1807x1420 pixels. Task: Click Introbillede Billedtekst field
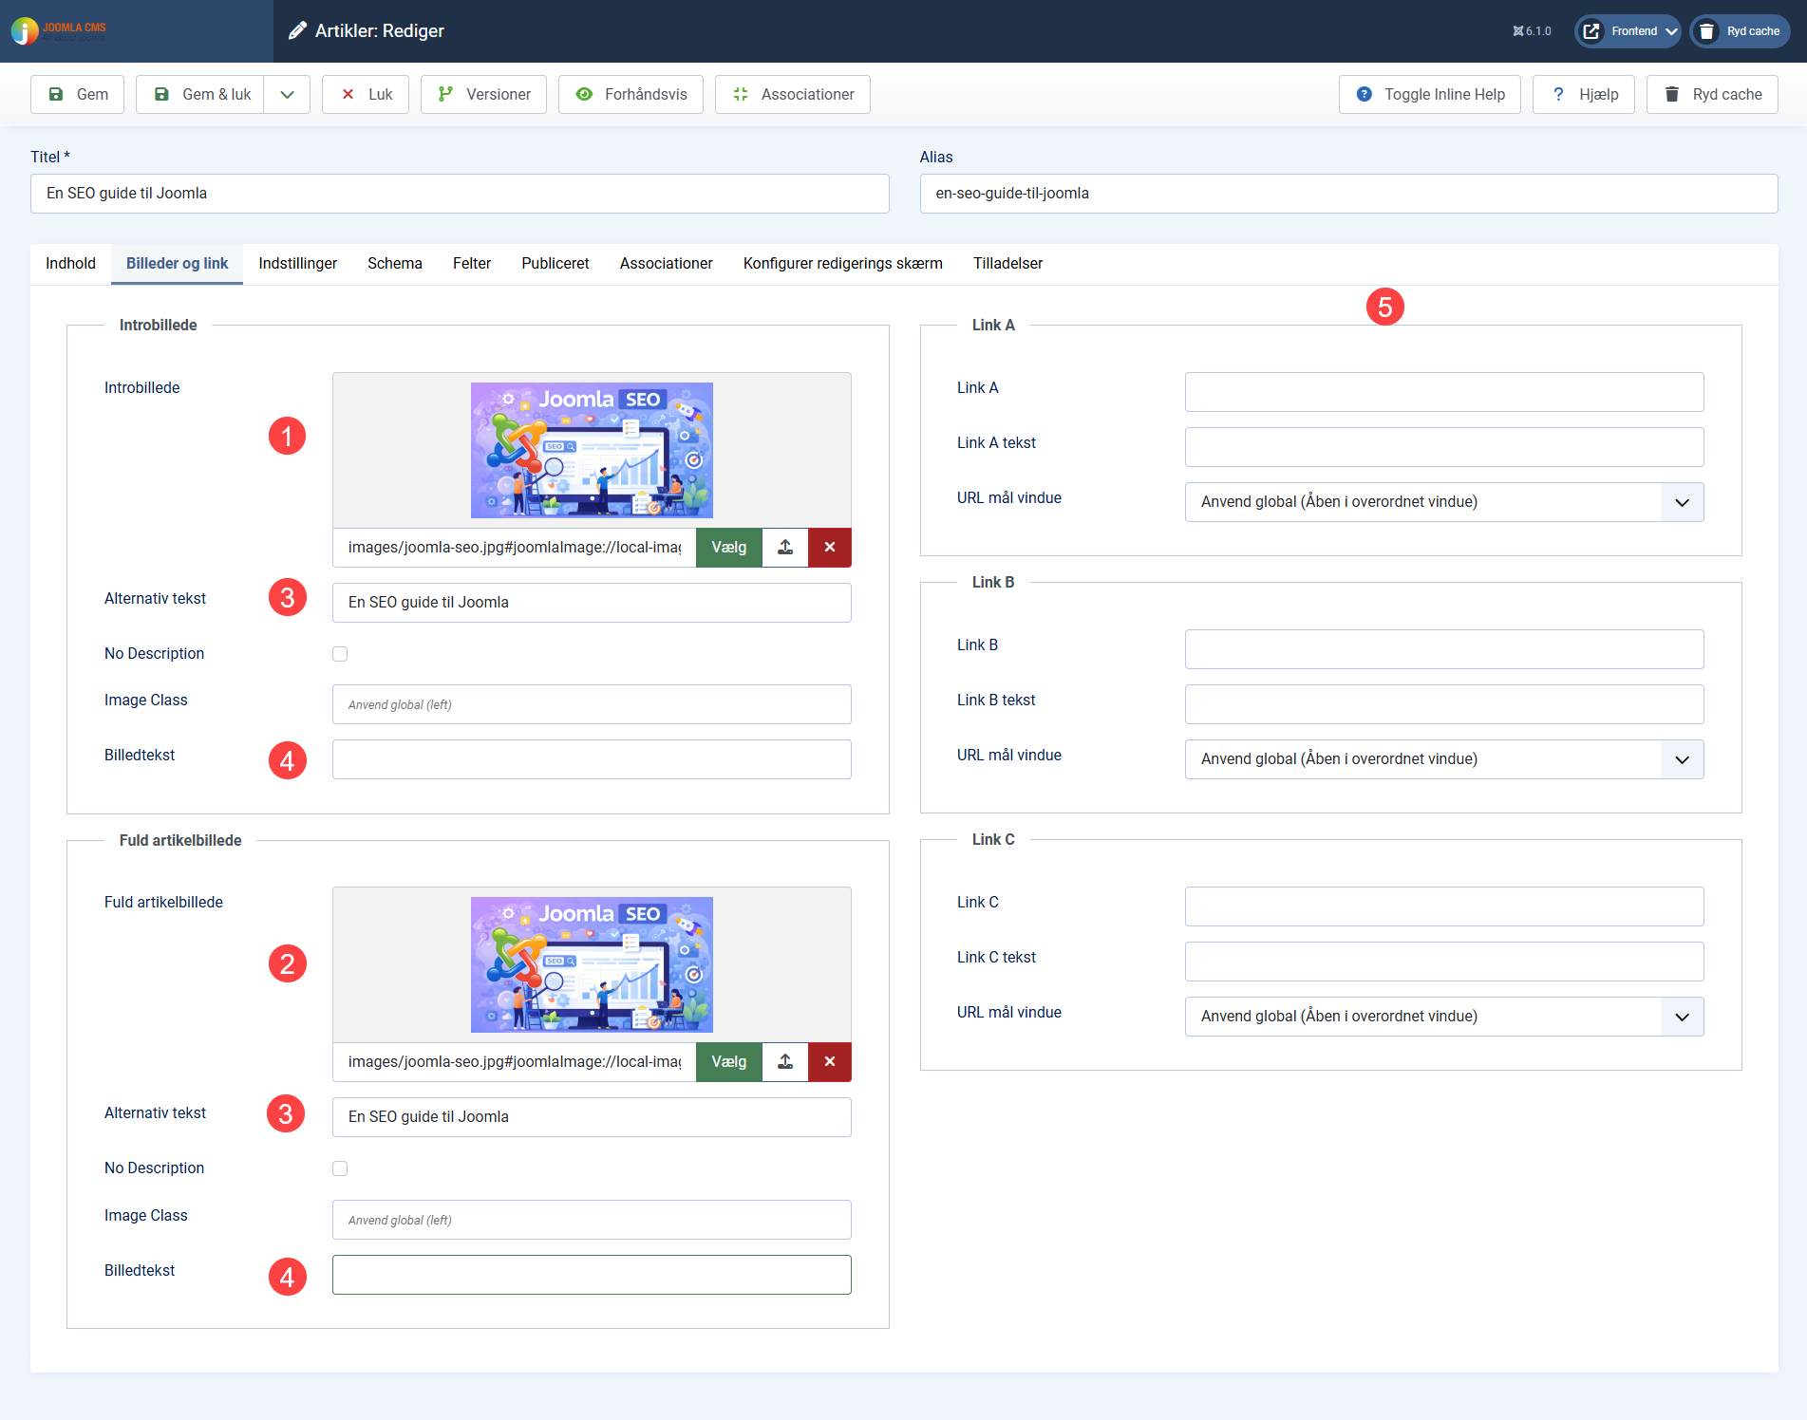pos(592,759)
